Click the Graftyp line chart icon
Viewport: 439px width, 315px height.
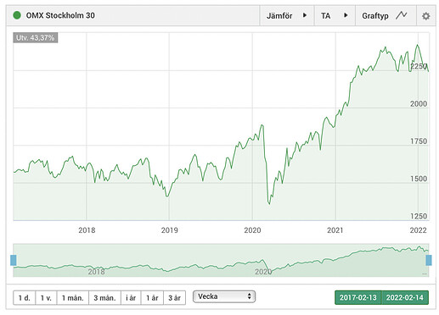click(402, 15)
